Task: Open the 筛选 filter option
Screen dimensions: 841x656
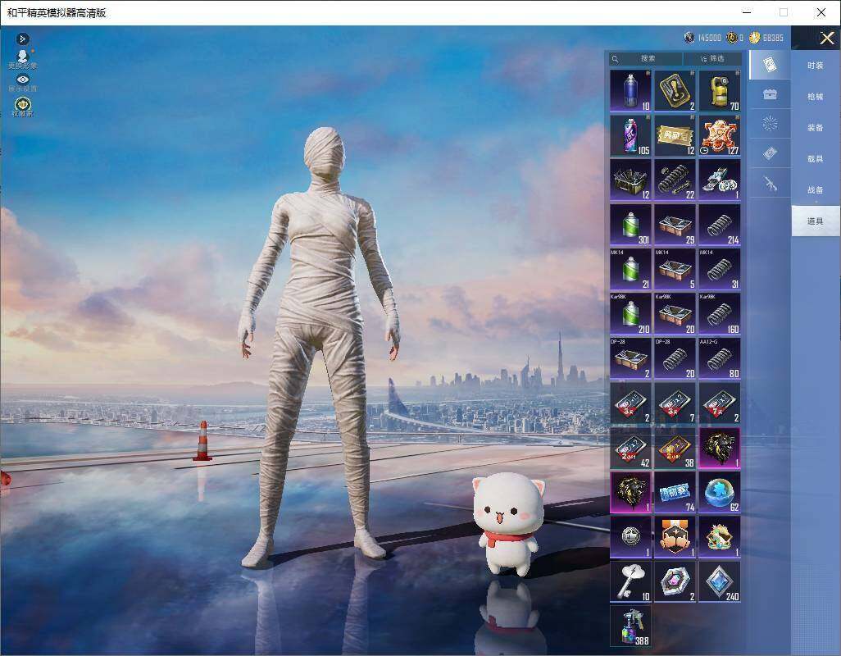Action: pos(713,58)
